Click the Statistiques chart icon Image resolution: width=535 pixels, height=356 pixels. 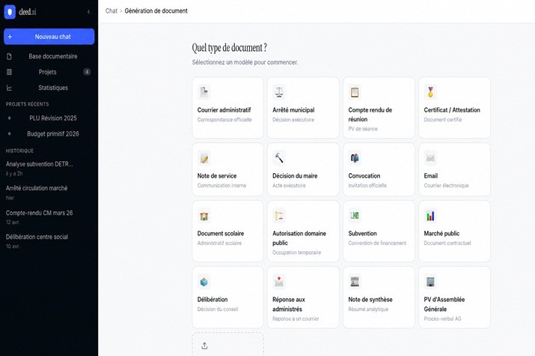(x=9, y=88)
